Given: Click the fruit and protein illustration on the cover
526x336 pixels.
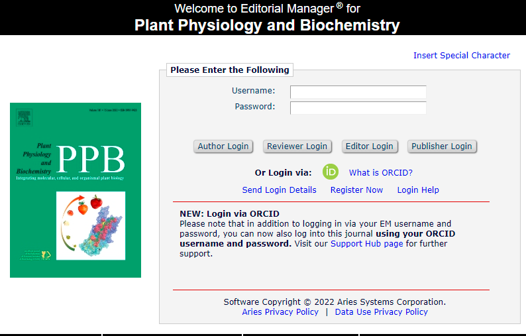Looking at the screenshot, I should (x=91, y=225).
